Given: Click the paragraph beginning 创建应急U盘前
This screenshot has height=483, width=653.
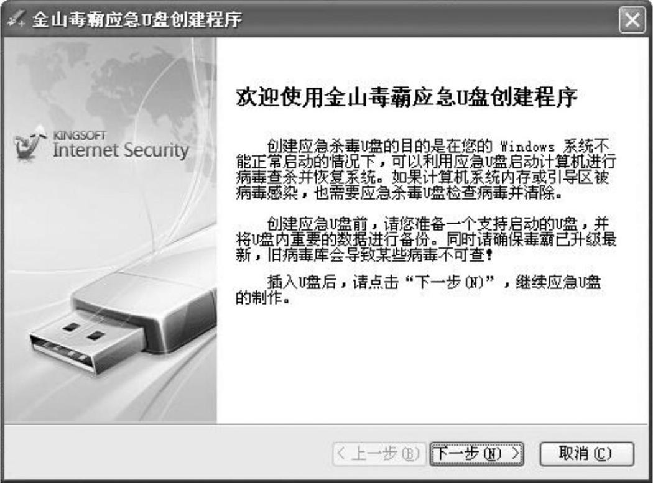Looking at the screenshot, I should click(x=425, y=239).
